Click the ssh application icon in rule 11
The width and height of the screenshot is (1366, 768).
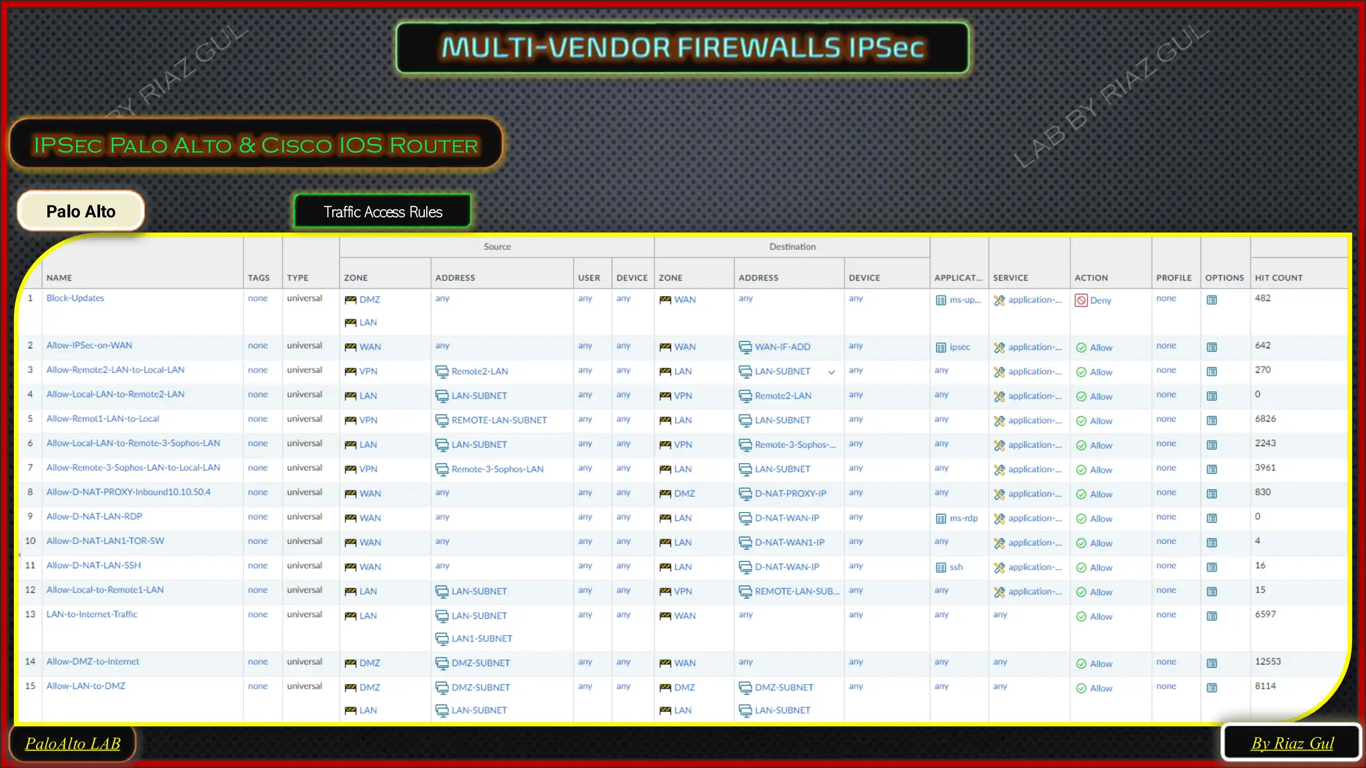tap(941, 567)
